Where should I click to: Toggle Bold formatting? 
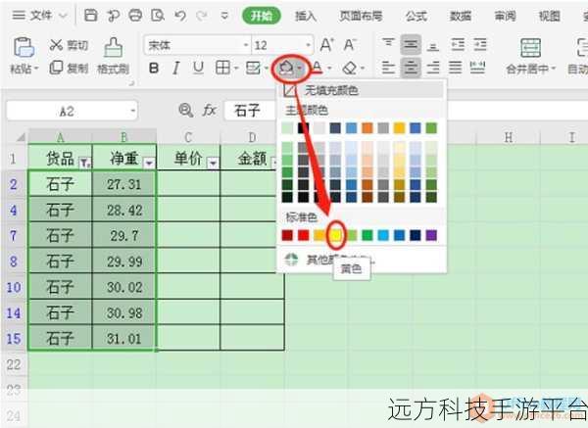[x=154, y=68]
